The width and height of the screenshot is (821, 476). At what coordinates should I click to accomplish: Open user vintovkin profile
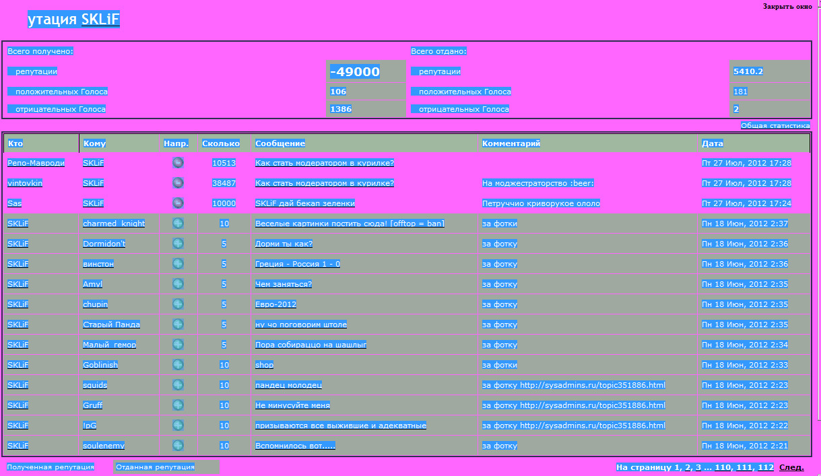coord(24,183)
